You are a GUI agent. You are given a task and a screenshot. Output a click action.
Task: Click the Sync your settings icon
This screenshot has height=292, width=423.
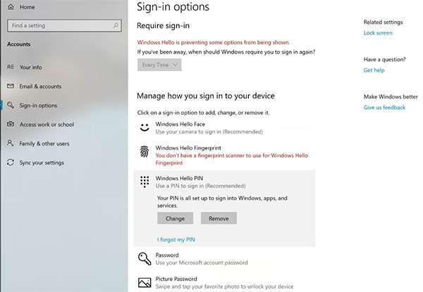coord(10,163)
